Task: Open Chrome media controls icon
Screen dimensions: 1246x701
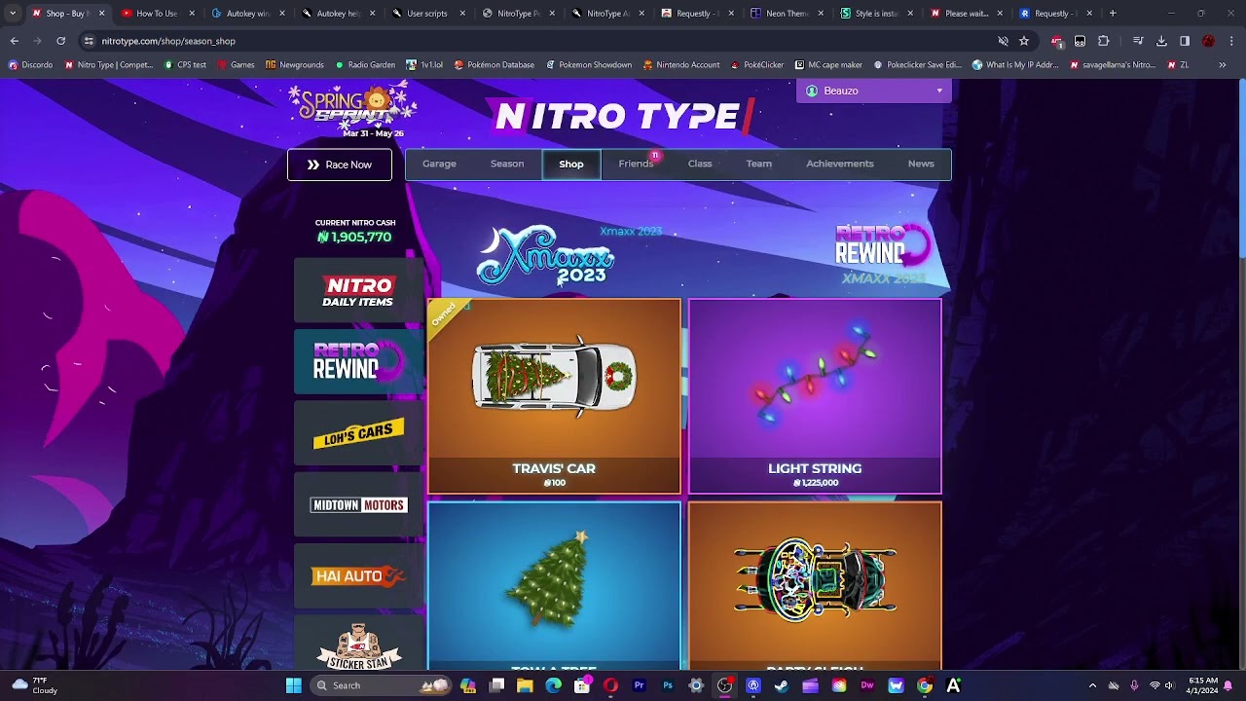Action: pos(1138,41)
